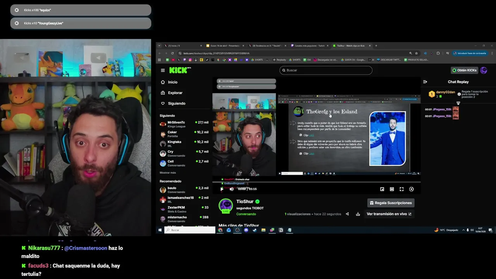The height and width of the screenshot is (279, 496).
Task: Open Descargador de vid... bookmark
Action: 325,60
